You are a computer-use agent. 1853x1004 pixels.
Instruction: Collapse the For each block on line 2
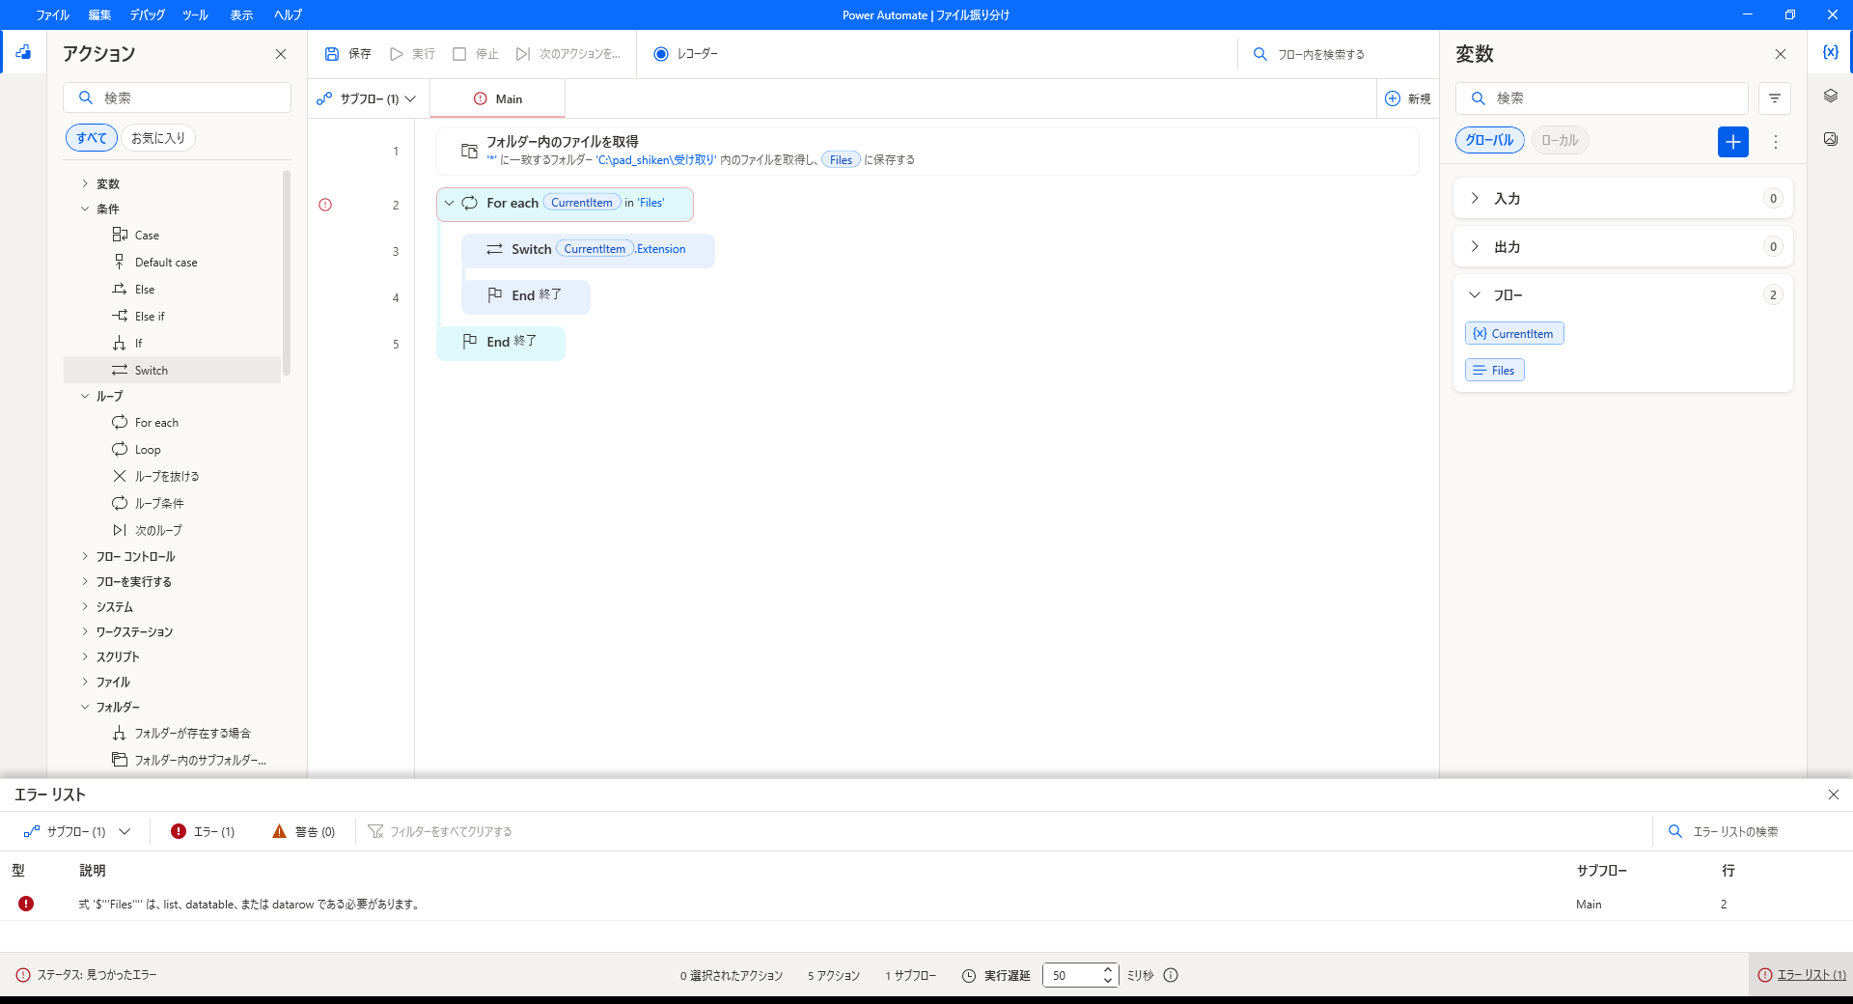tap(449, 203)
